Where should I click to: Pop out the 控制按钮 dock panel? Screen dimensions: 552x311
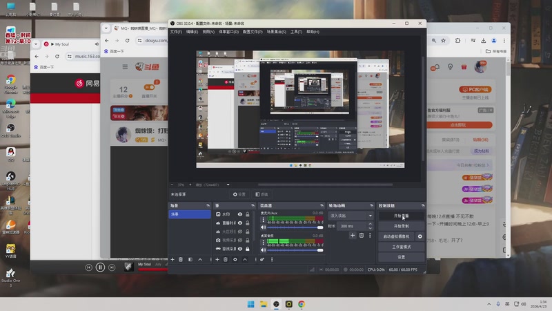click(x=423, y=205)
